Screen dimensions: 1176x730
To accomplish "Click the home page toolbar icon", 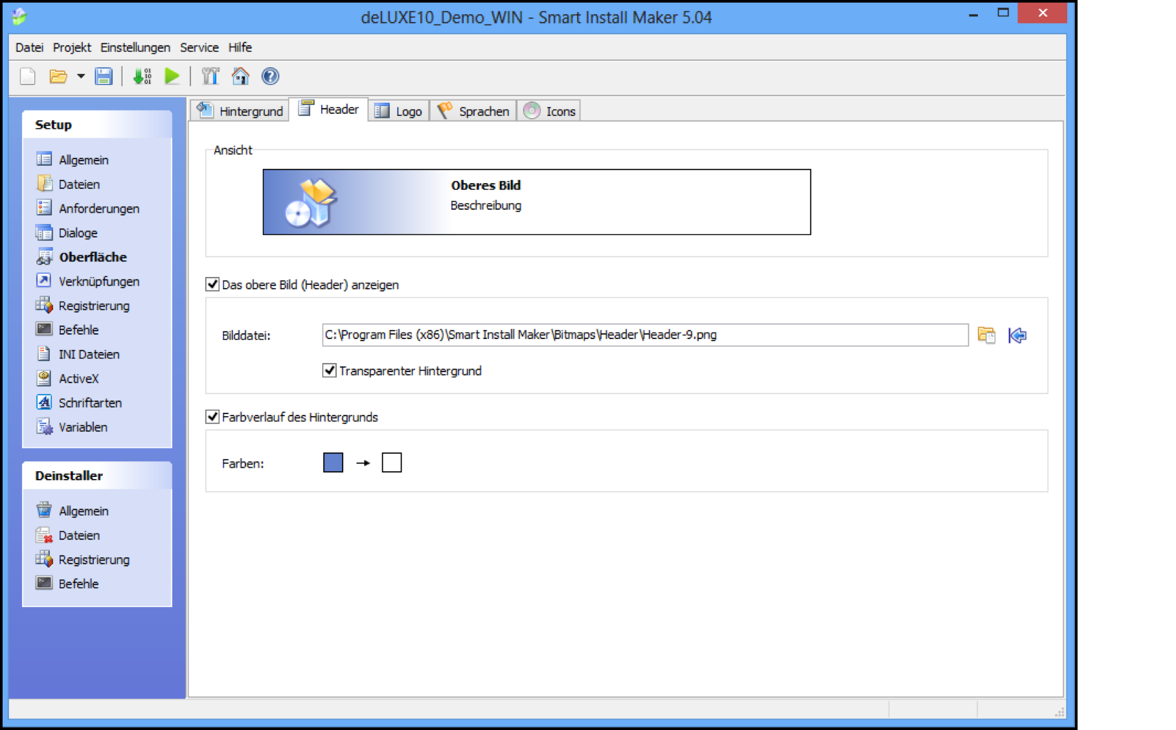I will click(x=240, y=76).
